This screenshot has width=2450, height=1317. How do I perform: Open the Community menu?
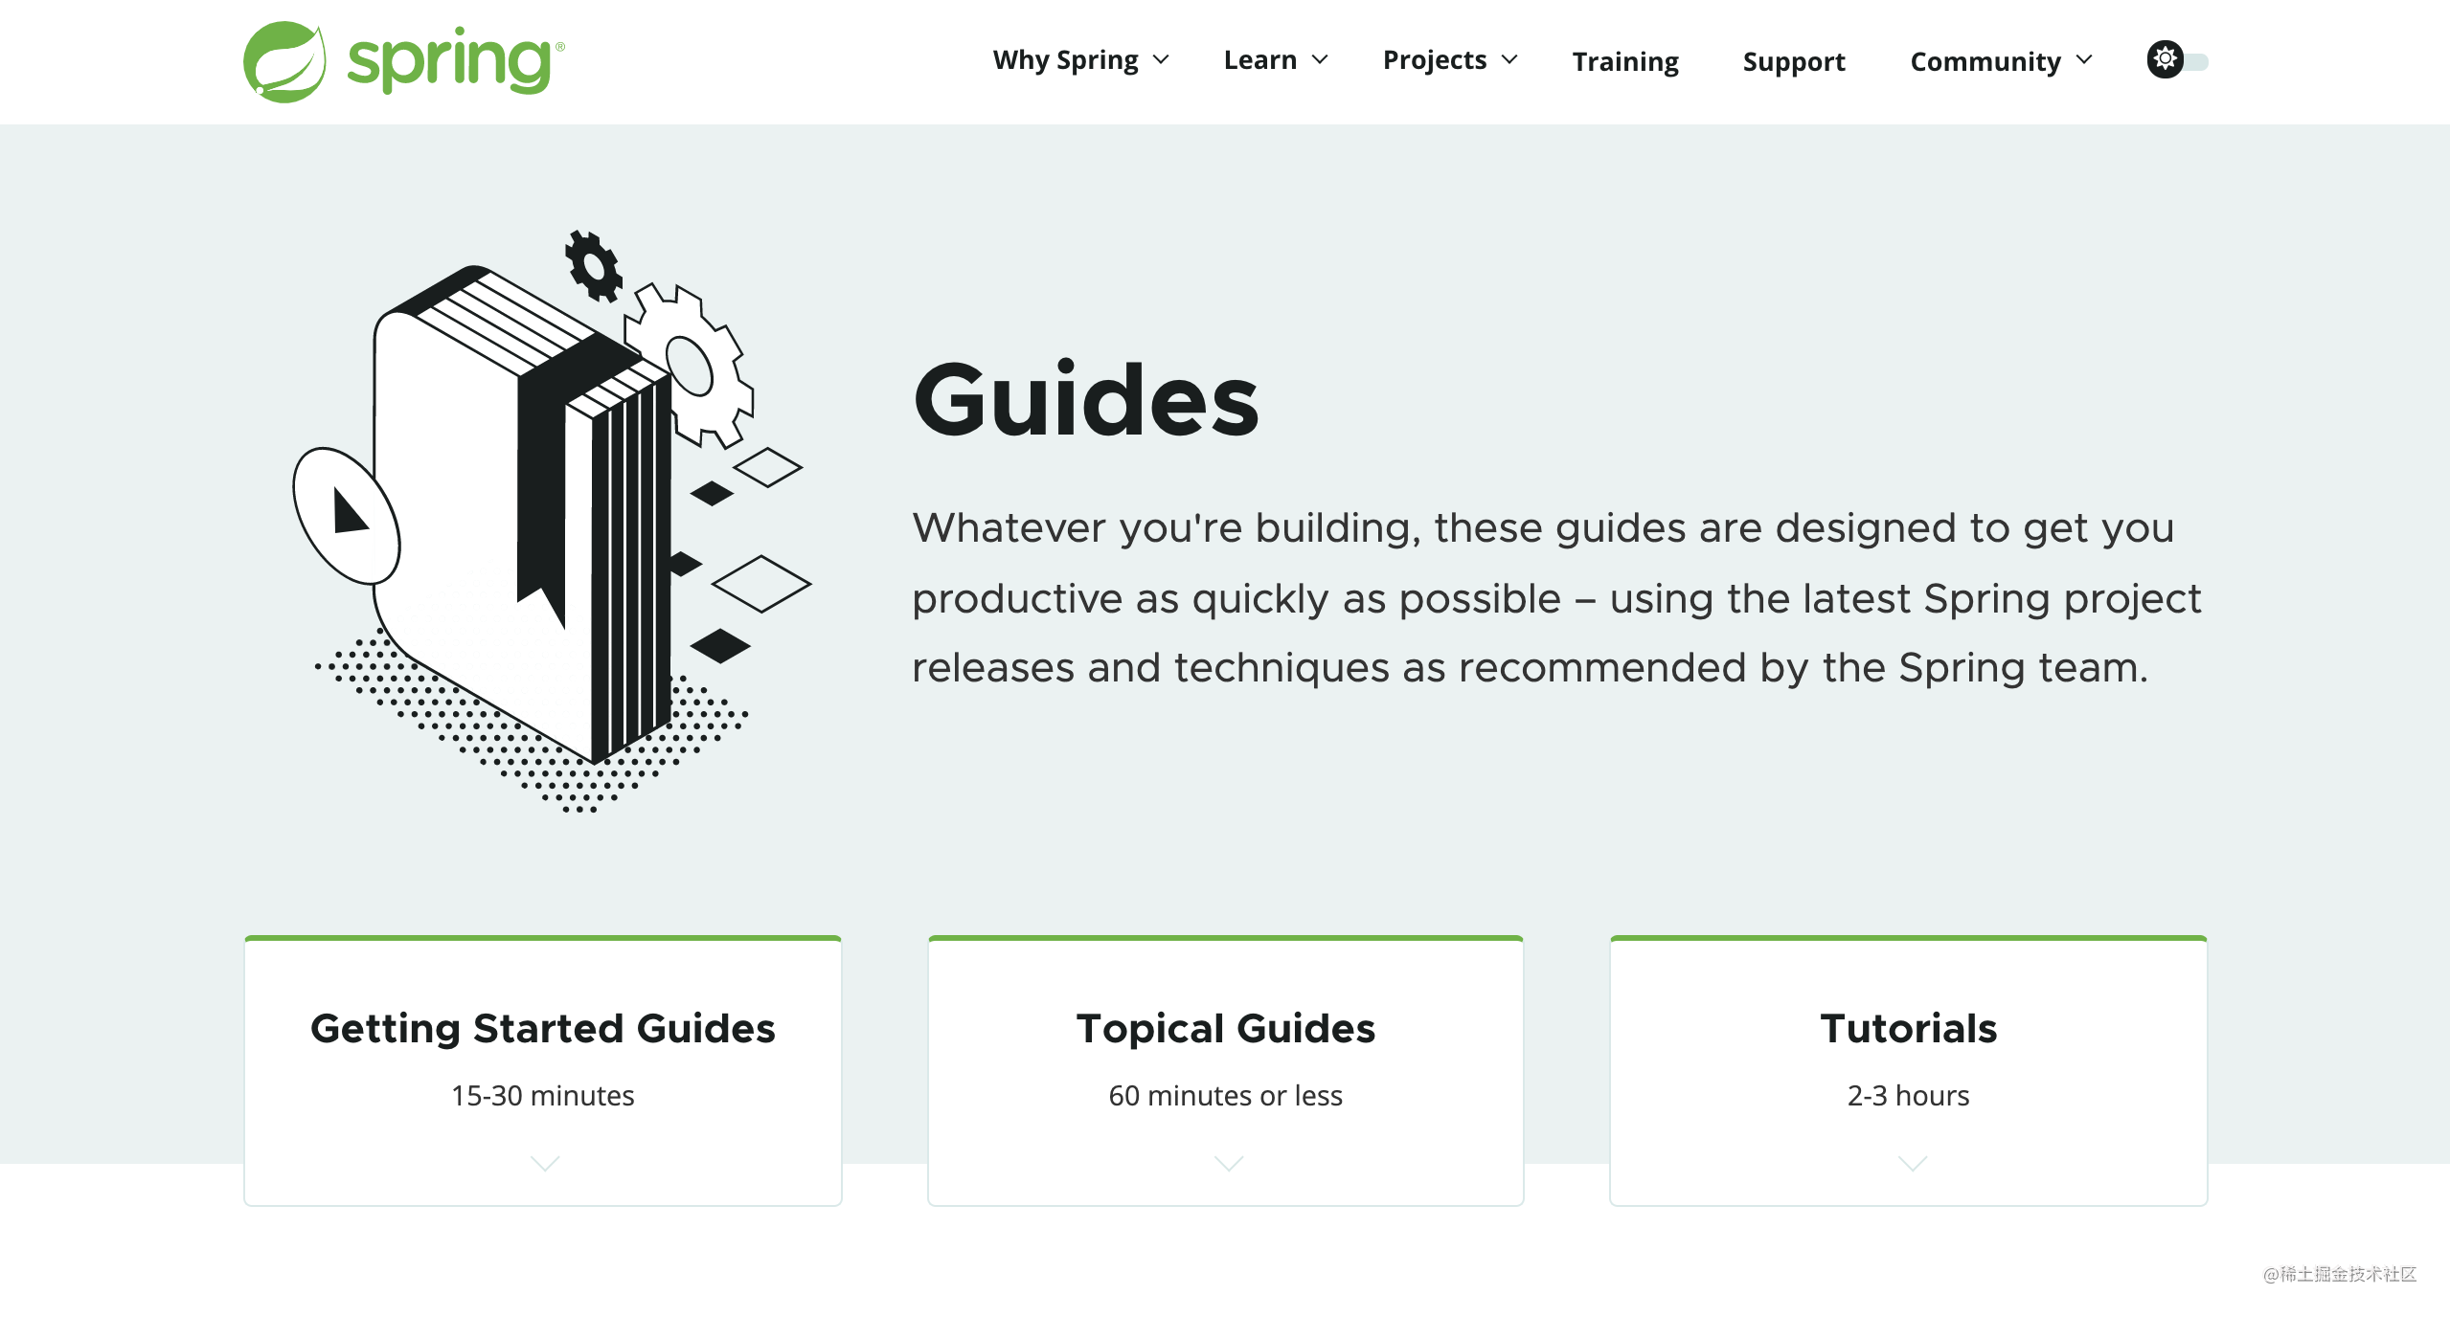point(2001,61)
